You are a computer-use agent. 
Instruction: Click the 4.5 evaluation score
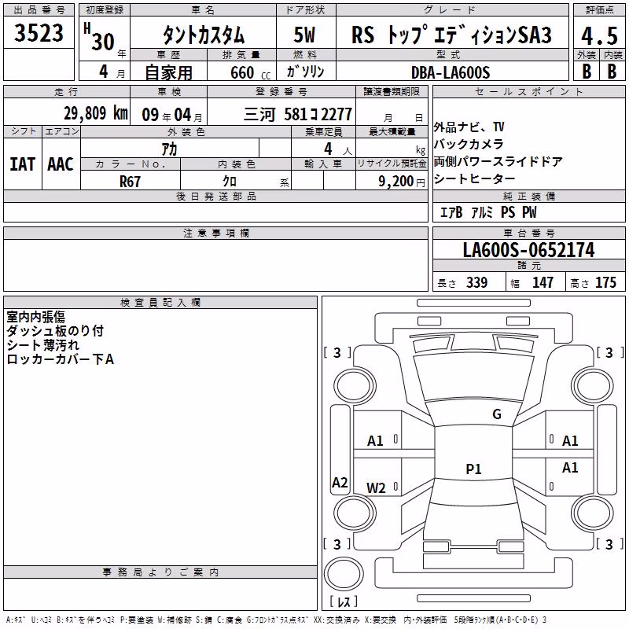click(599, 35)
